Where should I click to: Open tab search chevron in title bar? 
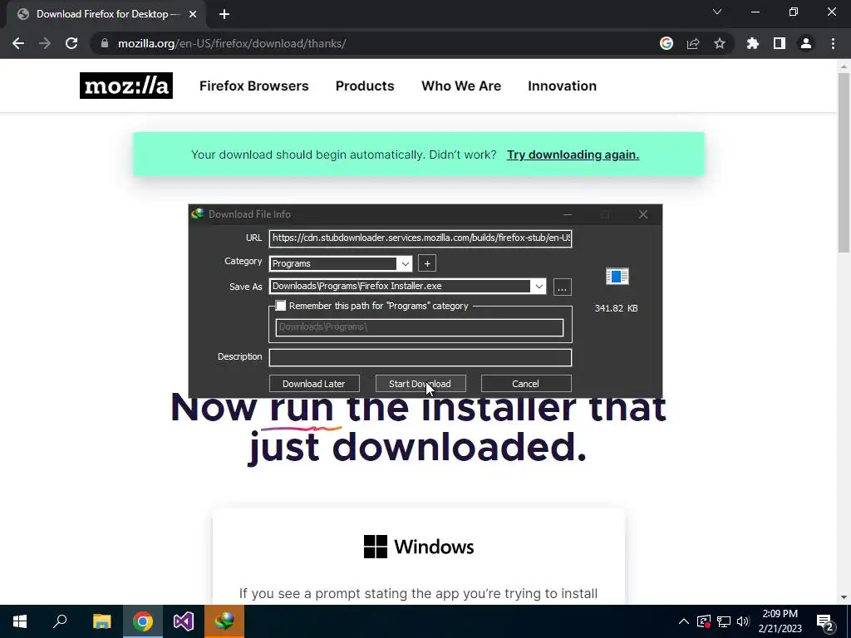pyautogui.click(x=717, y=12)
